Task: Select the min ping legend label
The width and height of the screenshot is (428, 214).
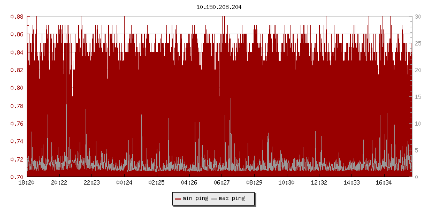Action: [195, 198]
